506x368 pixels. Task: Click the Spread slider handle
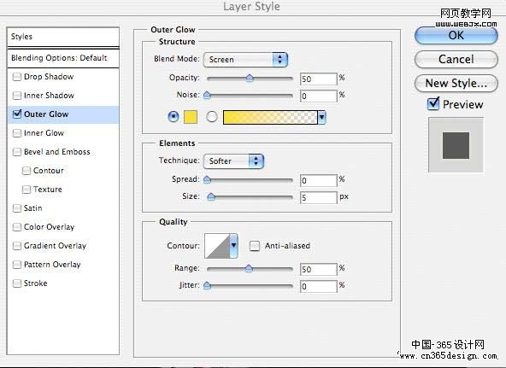pos(207,179)
